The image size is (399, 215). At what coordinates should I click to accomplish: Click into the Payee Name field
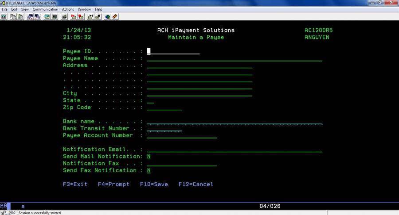(234, 58)
